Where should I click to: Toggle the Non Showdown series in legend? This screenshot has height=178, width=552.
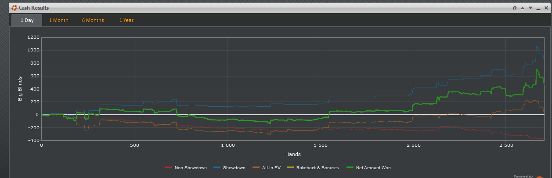(191, 167)
